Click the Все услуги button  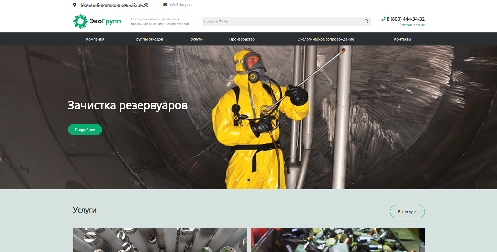point(407,212)
